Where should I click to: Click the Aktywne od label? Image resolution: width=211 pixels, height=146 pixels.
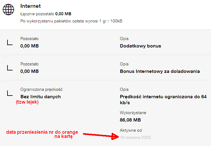pos(131,130)
